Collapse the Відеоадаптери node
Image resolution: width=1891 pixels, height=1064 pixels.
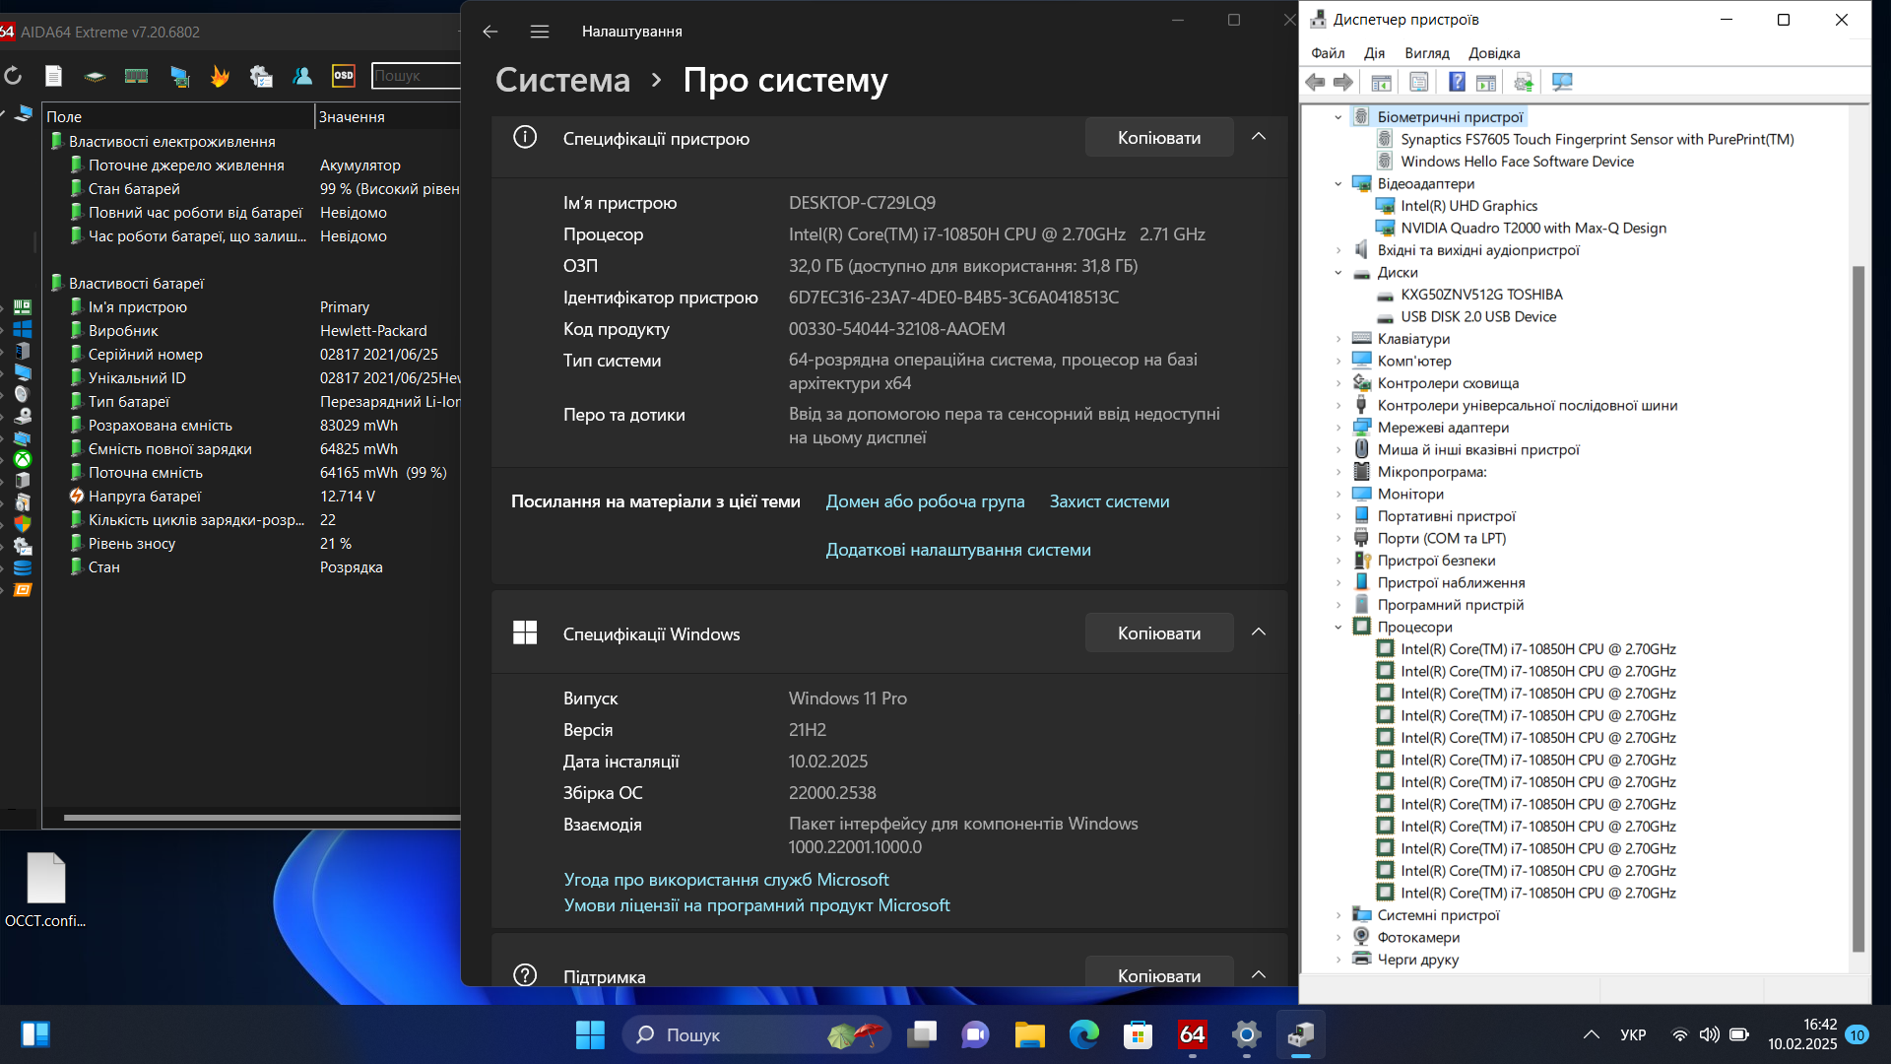(x=1338, y=184)
